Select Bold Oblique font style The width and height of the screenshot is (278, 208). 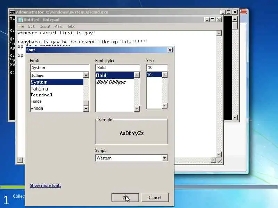(x=115, y=82)
